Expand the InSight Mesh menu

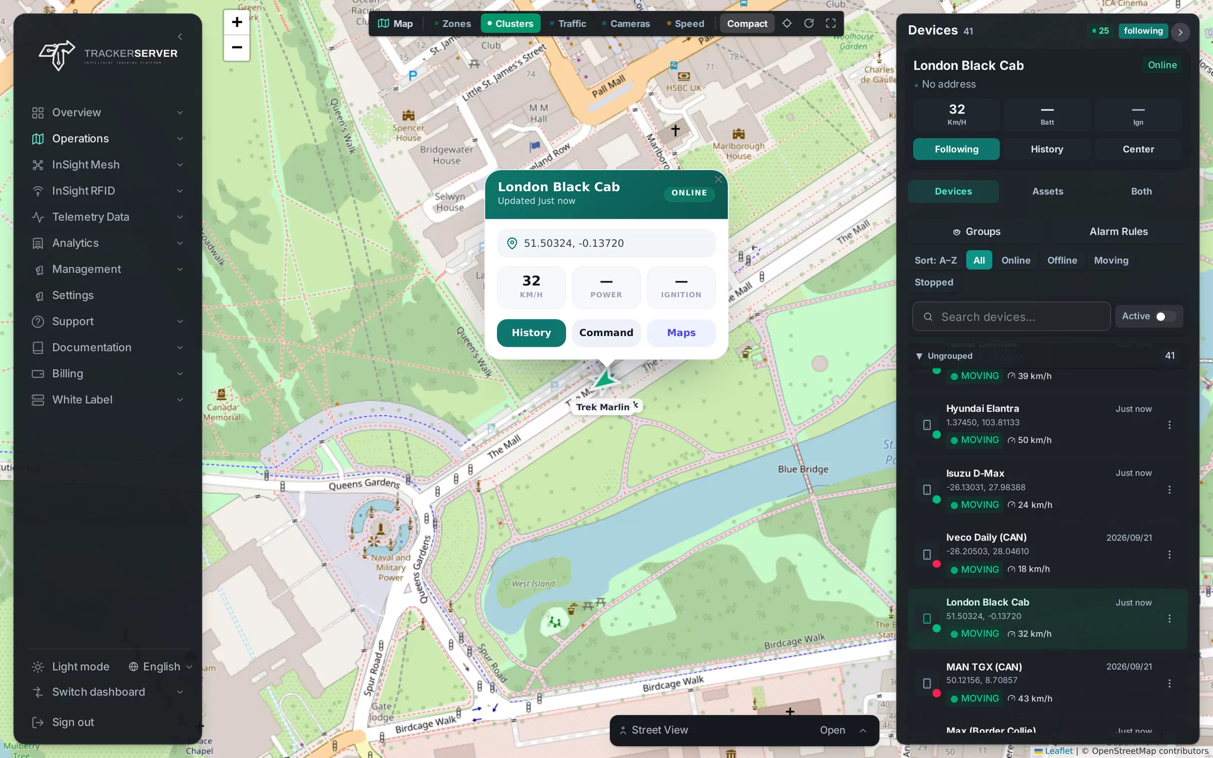[108, 165]
